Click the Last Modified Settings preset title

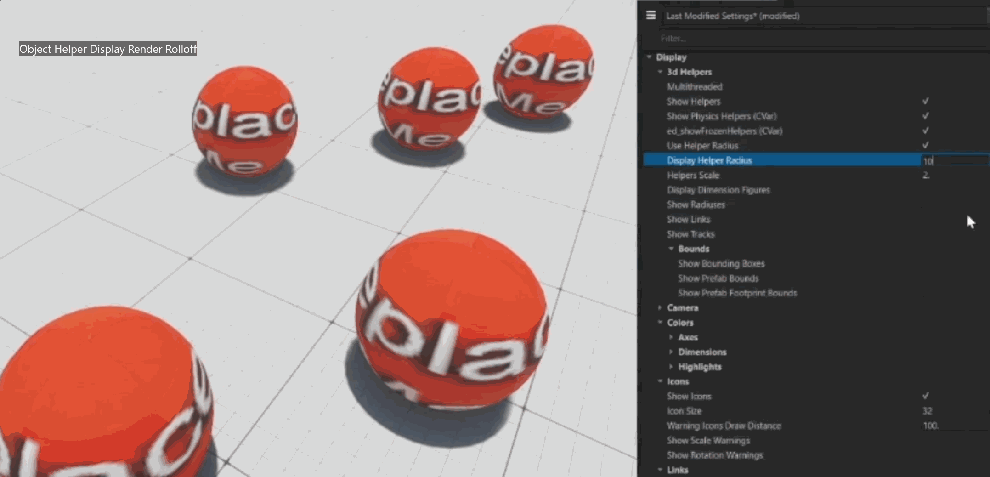click(x=733, y=16)
